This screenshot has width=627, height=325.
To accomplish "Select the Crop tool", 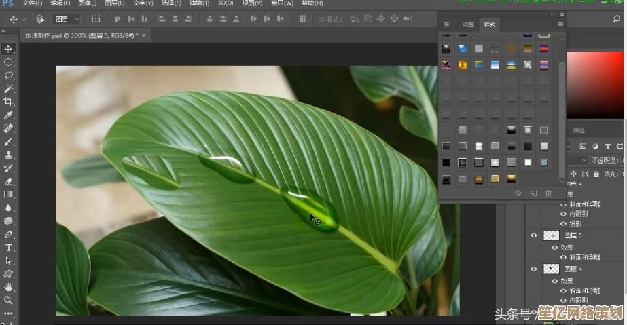I will point(8,102).
